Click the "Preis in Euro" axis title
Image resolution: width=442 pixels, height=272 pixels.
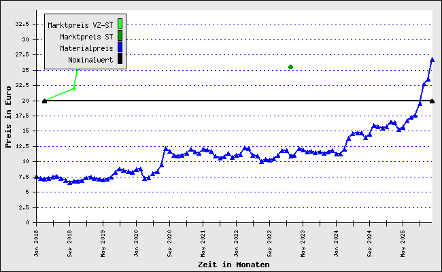[x=8, y=116]
